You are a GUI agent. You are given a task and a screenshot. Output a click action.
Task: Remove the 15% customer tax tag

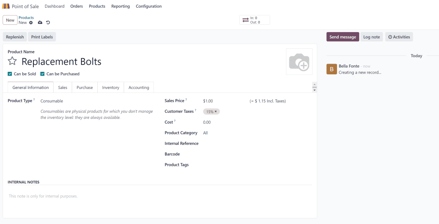216,112
